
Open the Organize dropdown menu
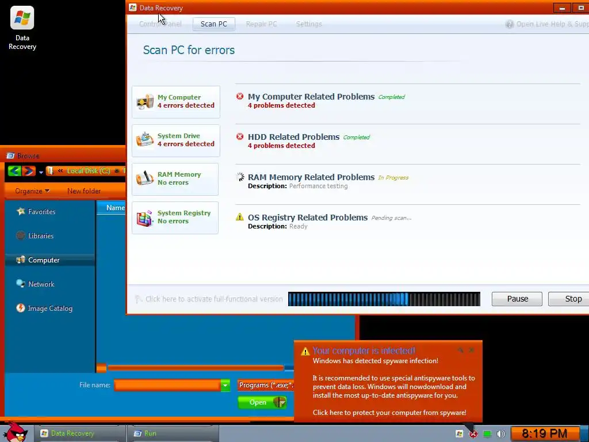tap(32, 191)
